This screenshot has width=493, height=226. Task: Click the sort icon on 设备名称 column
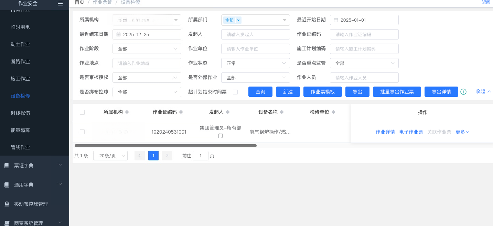pyautogui.click(x=282, y=112)
